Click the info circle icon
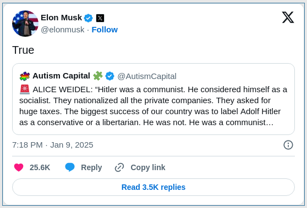Viewport: 307px width, 208px height. (288, 145)
